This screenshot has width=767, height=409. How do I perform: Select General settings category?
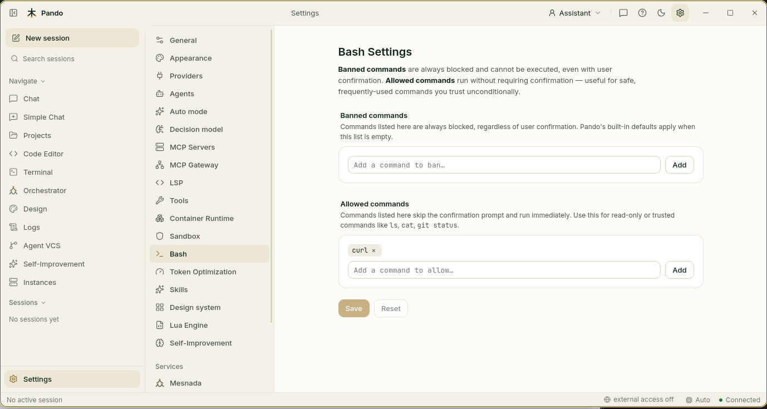pyautogui.click(x=209, y=40)
